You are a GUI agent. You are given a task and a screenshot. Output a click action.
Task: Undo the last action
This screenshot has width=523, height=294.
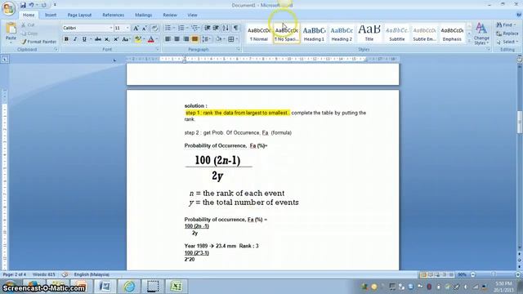[32, 5]
